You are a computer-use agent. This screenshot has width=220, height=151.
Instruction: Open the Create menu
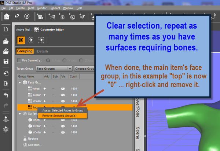pyautogui.click(x=20, y=8)
